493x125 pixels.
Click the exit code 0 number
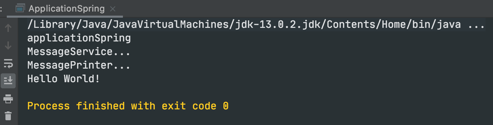click(225, 106)
